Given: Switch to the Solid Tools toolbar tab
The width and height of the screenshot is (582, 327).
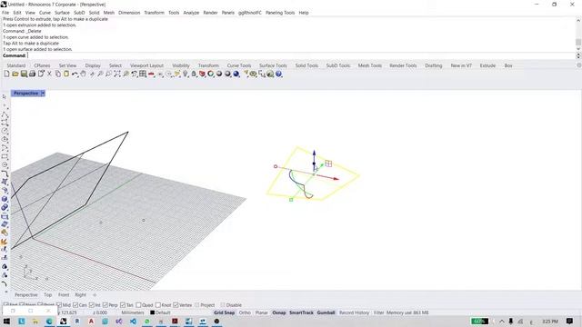Looking at the screenshot, I should (306, 65).
